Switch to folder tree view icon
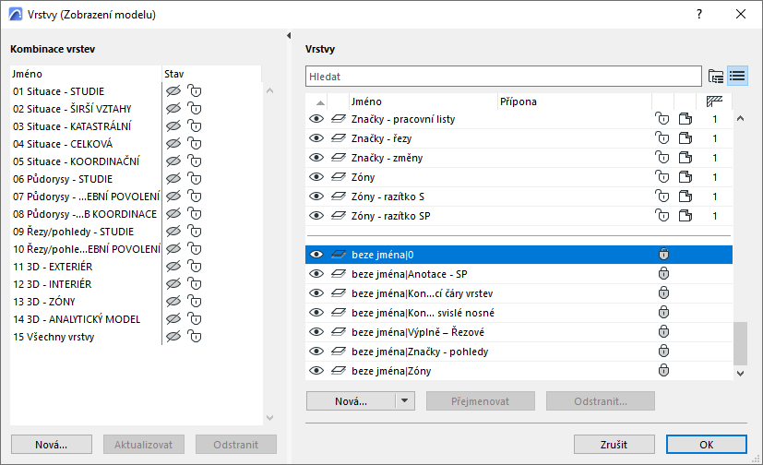Viewport: 763px width, 465px height. [x=716, y=76]
